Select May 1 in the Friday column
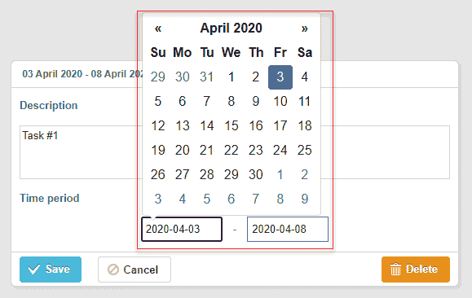 280,174
